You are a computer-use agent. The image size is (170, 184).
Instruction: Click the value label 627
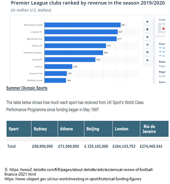point(120,32)
